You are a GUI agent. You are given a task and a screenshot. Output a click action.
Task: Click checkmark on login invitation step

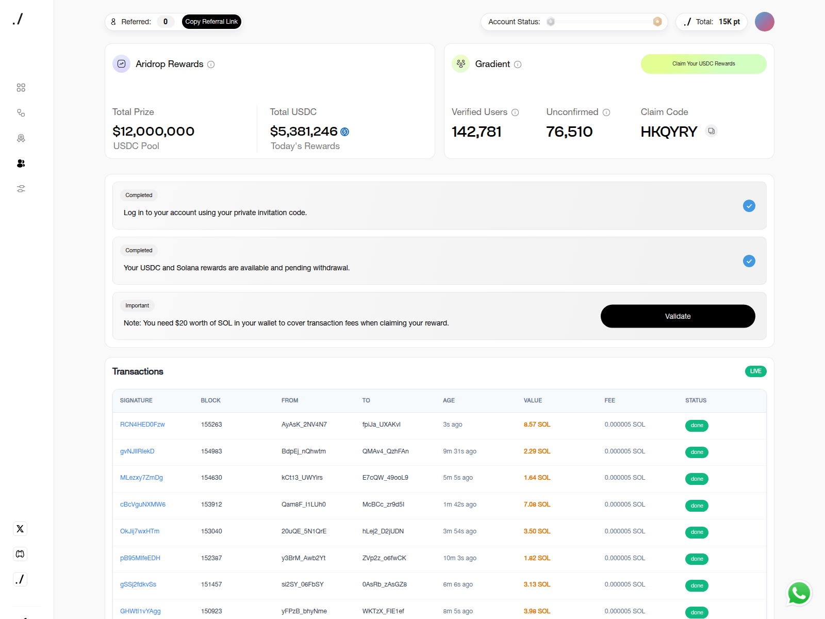point(749,206)
